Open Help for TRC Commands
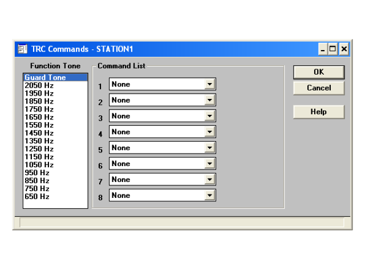365x273 pixels. (319, 112)
